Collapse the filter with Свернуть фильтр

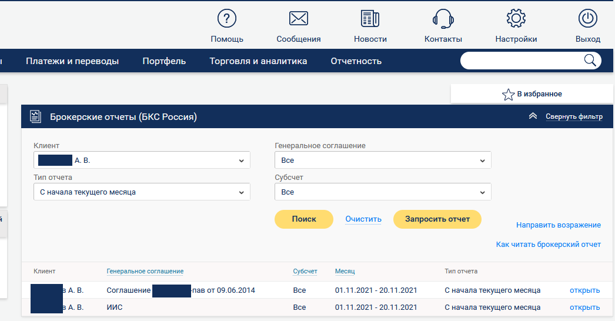[573, 116]
